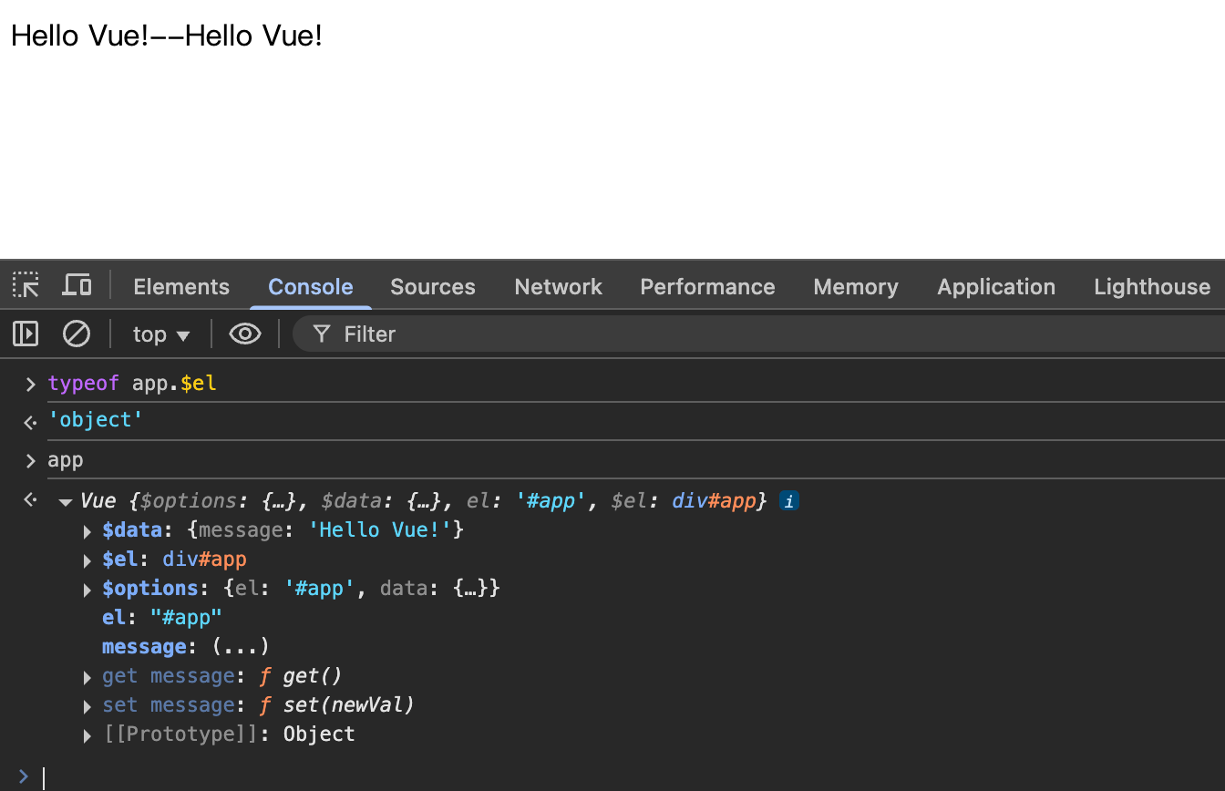This screenshot has width=1225, height=791.
Task: Expand the $options property
Action: pos(87,590)
